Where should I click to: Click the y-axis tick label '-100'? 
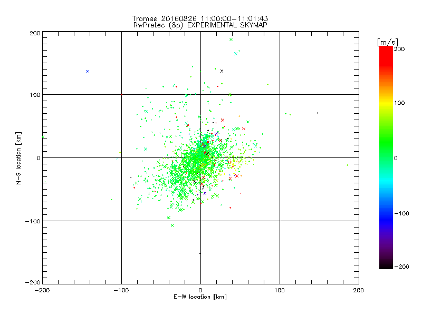point(33,221)
